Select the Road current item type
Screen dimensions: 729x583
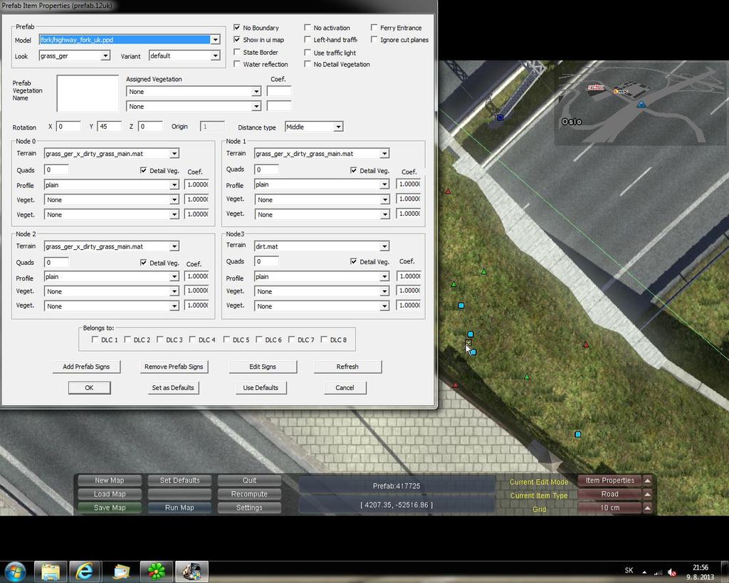(x=609, y=494)
